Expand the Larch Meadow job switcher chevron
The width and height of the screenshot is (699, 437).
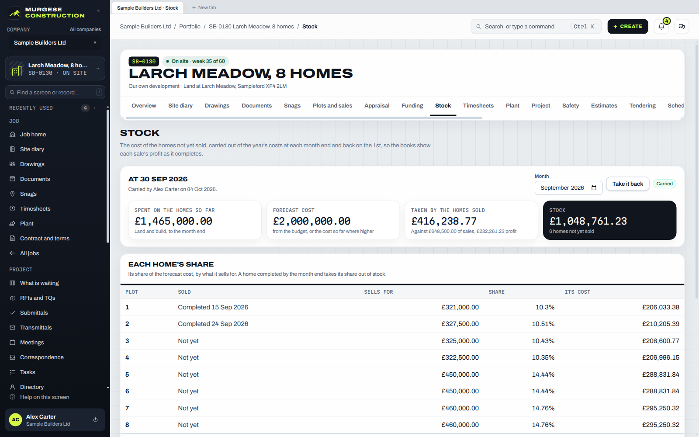pos(97,69)
